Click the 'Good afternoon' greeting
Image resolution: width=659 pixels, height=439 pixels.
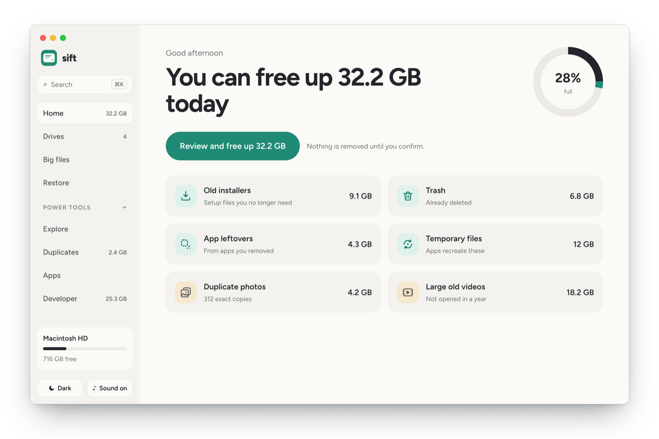tap(194, 53)
